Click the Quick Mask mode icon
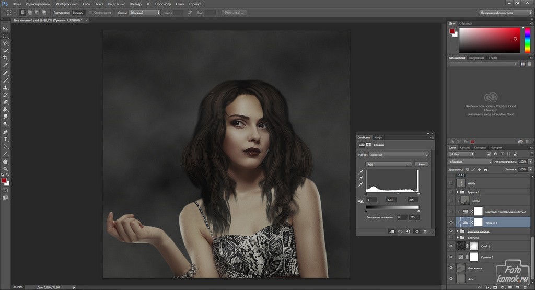Viewport: 535px width, 290px height. tap(5, 190)
